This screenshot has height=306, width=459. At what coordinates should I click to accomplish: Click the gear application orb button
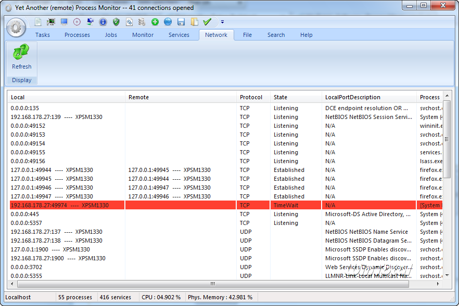pyautogui.click(x=16, y=27)
